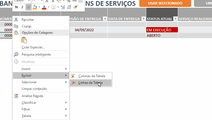This screenshot has width=212, height=120.
Task: Click the USAR SELECIONADO button
Action: click(165, 3)
